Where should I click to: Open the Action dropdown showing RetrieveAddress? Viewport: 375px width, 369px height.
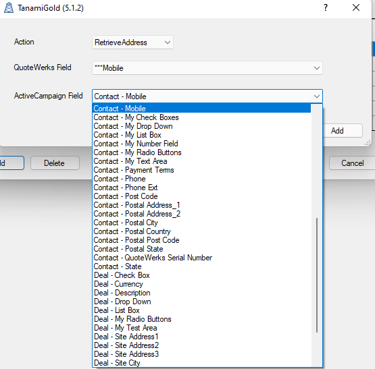pos(132,42)
